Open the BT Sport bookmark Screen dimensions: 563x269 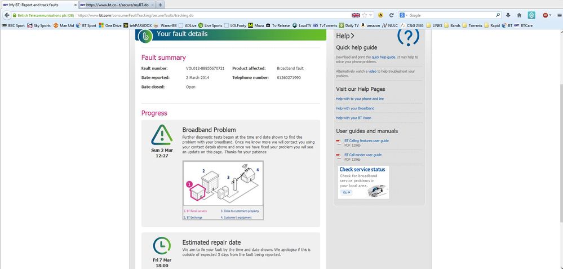(86, 25)
